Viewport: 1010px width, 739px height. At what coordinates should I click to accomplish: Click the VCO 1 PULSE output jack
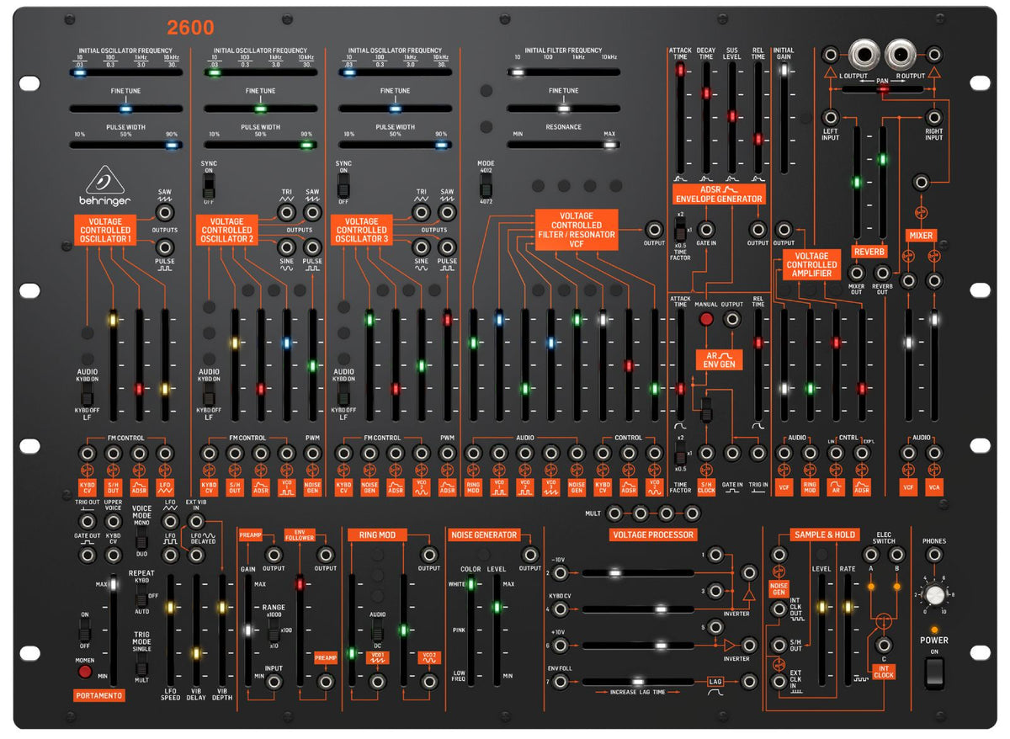(x=165, y=247)
